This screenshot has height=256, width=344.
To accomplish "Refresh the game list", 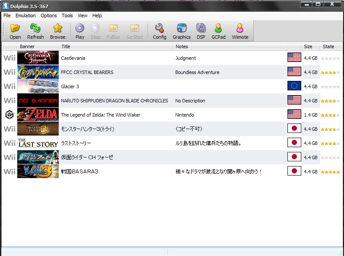I will click(x=35, y=31).
